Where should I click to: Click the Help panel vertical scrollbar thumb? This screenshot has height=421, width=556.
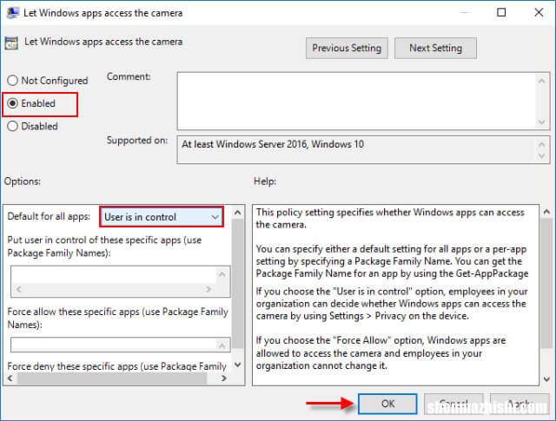(x=546, y=284)
